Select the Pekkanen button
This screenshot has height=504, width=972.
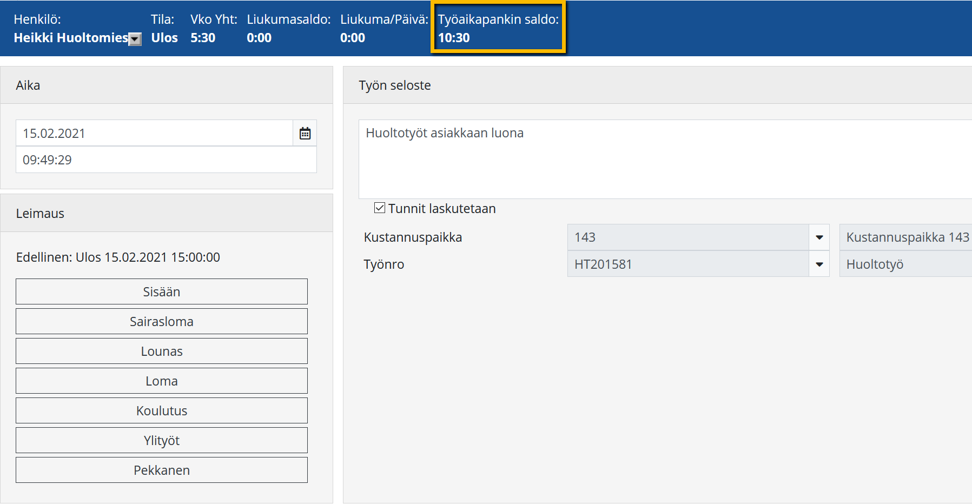tap(162, 470)
